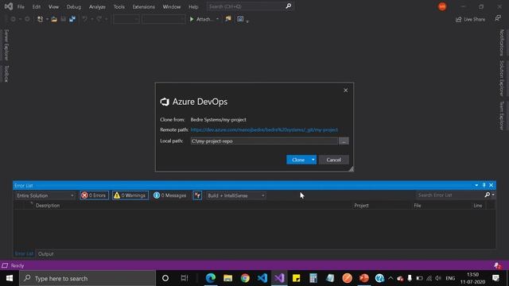Open the Build + IntelliSense dropdown

pyautogui.click(x=236, y=195)
